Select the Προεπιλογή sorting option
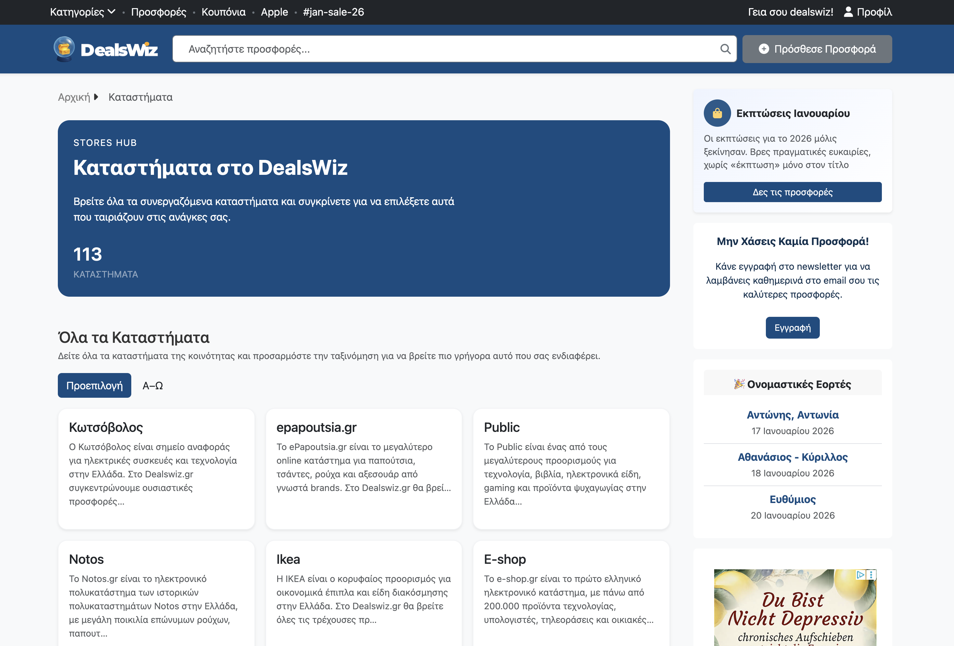954x646 pixels. 95,385
